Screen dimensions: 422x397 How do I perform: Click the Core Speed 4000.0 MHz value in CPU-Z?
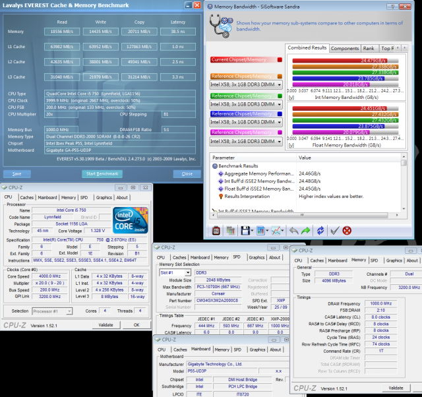tap(49, 276)
